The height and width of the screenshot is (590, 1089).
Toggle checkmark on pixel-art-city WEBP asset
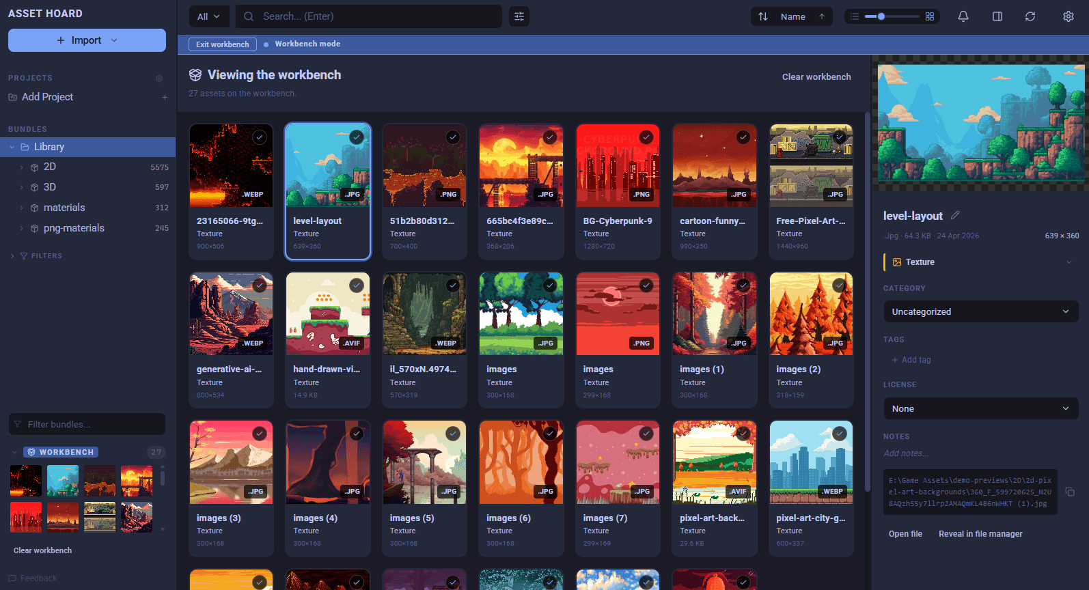tap(840, 434)
